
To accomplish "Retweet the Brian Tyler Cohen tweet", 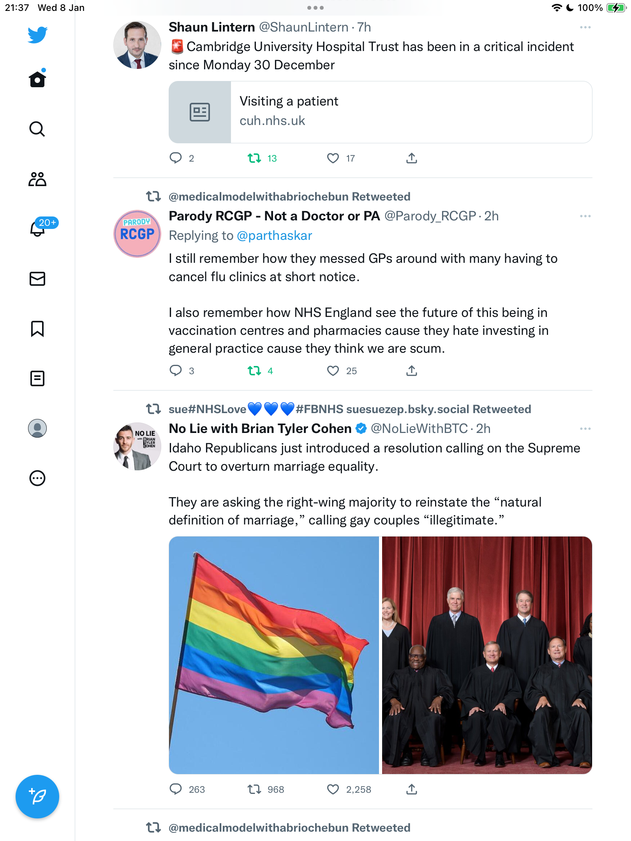I will pyautogui.click(x=254, y=789).
